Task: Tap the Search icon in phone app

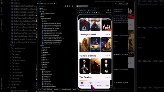Action: [107, 83]
